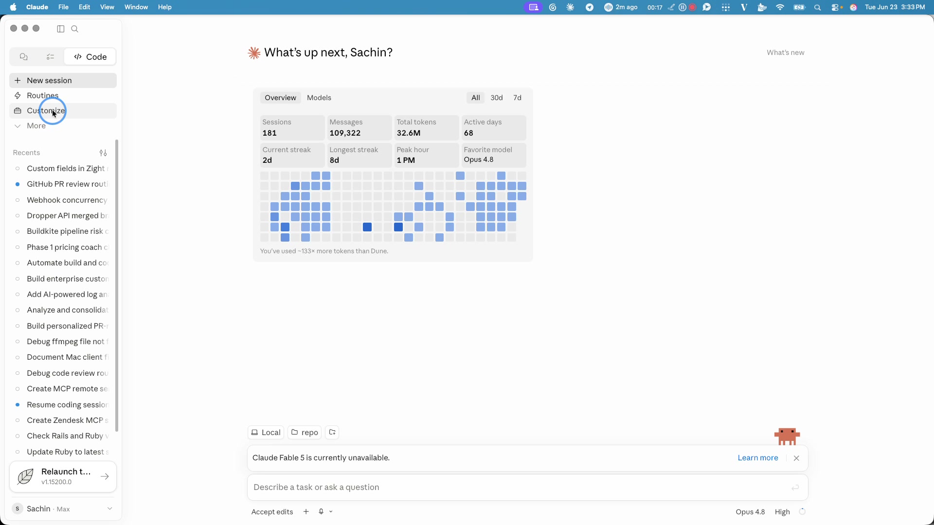Open the Recents filter options icon

pos(103,153)
